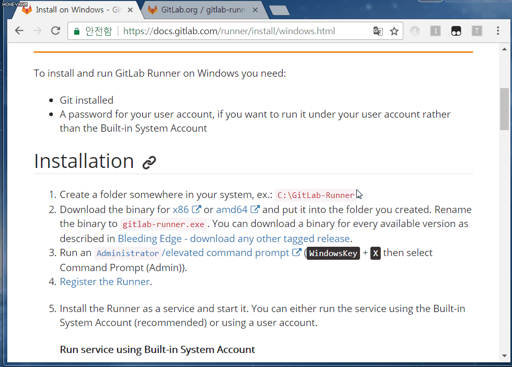This screenshot has height=367, width=512.
Task: Click the scrollbar down arrow
Action: pos(505,356)
